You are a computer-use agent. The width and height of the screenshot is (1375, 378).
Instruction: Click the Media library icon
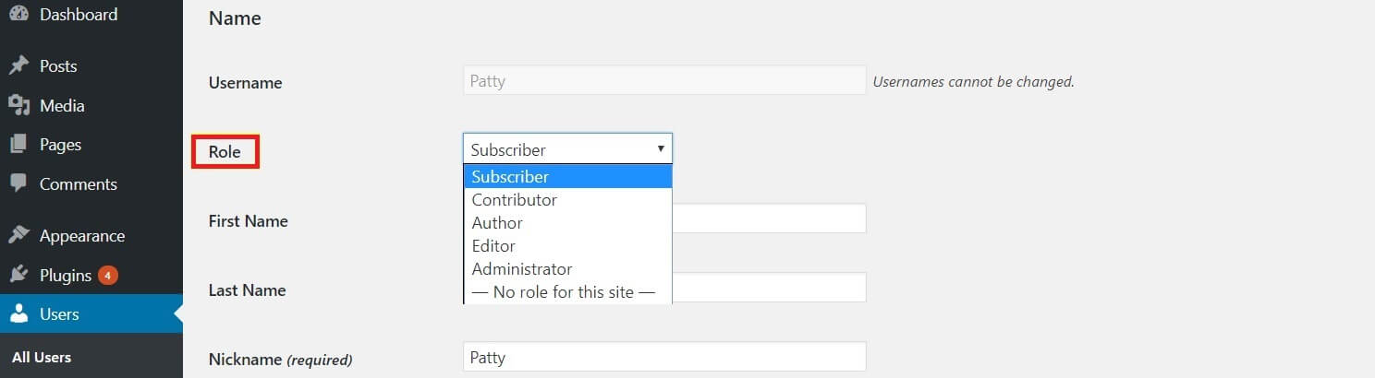pyautogui.click(x=18, y=106)
